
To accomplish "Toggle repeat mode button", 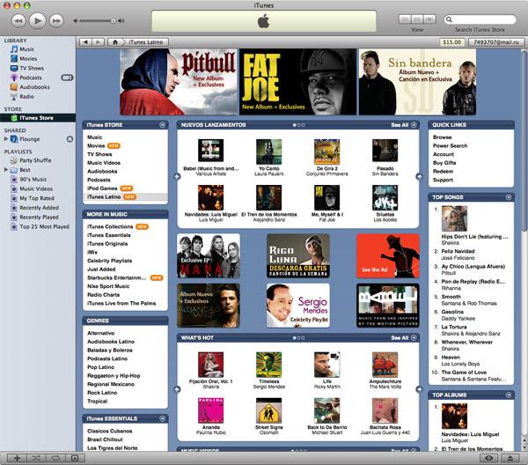I will (x=55, y=458).
